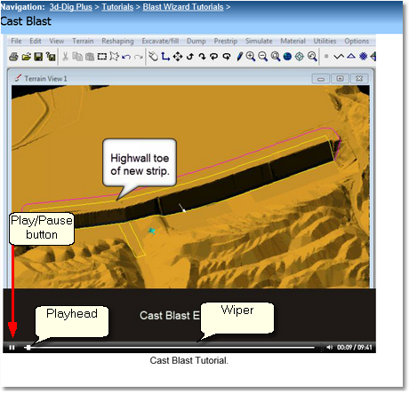The height and width of the screenshot is (393, 409).
Task: Click the first tilt rotation loop icon
Action: [214, 56]
